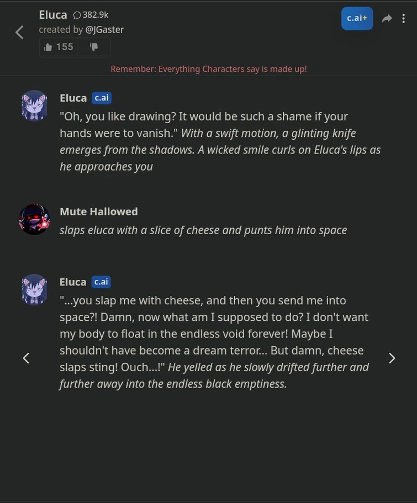
Task: Click the c.ai badge on Eluca's first message
Action: 101,97
